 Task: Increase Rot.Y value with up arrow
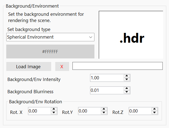pos(104,109)
